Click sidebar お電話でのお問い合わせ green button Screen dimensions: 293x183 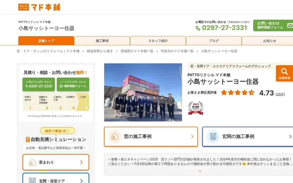[39, 84]
